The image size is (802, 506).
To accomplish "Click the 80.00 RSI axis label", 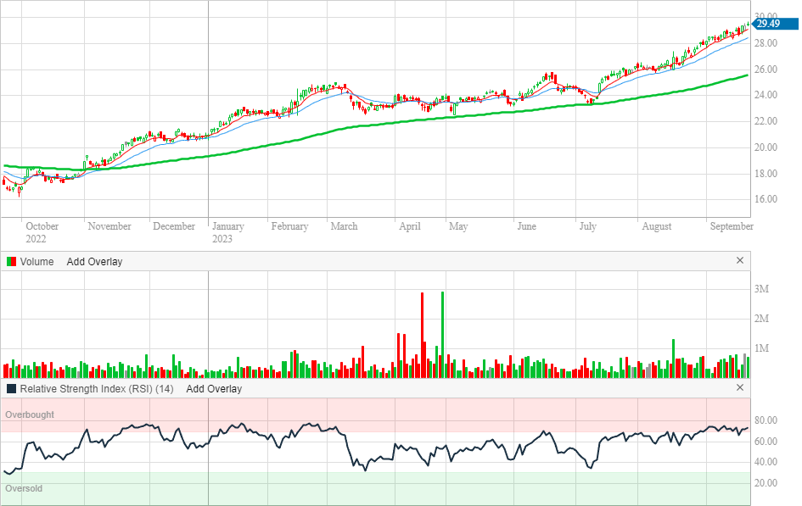I will tap(766, 420).
